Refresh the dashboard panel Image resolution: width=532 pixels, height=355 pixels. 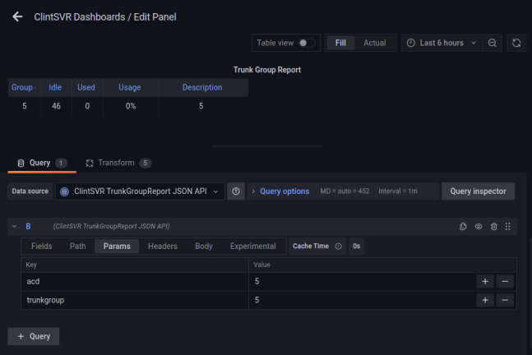(x=516, y=43)
